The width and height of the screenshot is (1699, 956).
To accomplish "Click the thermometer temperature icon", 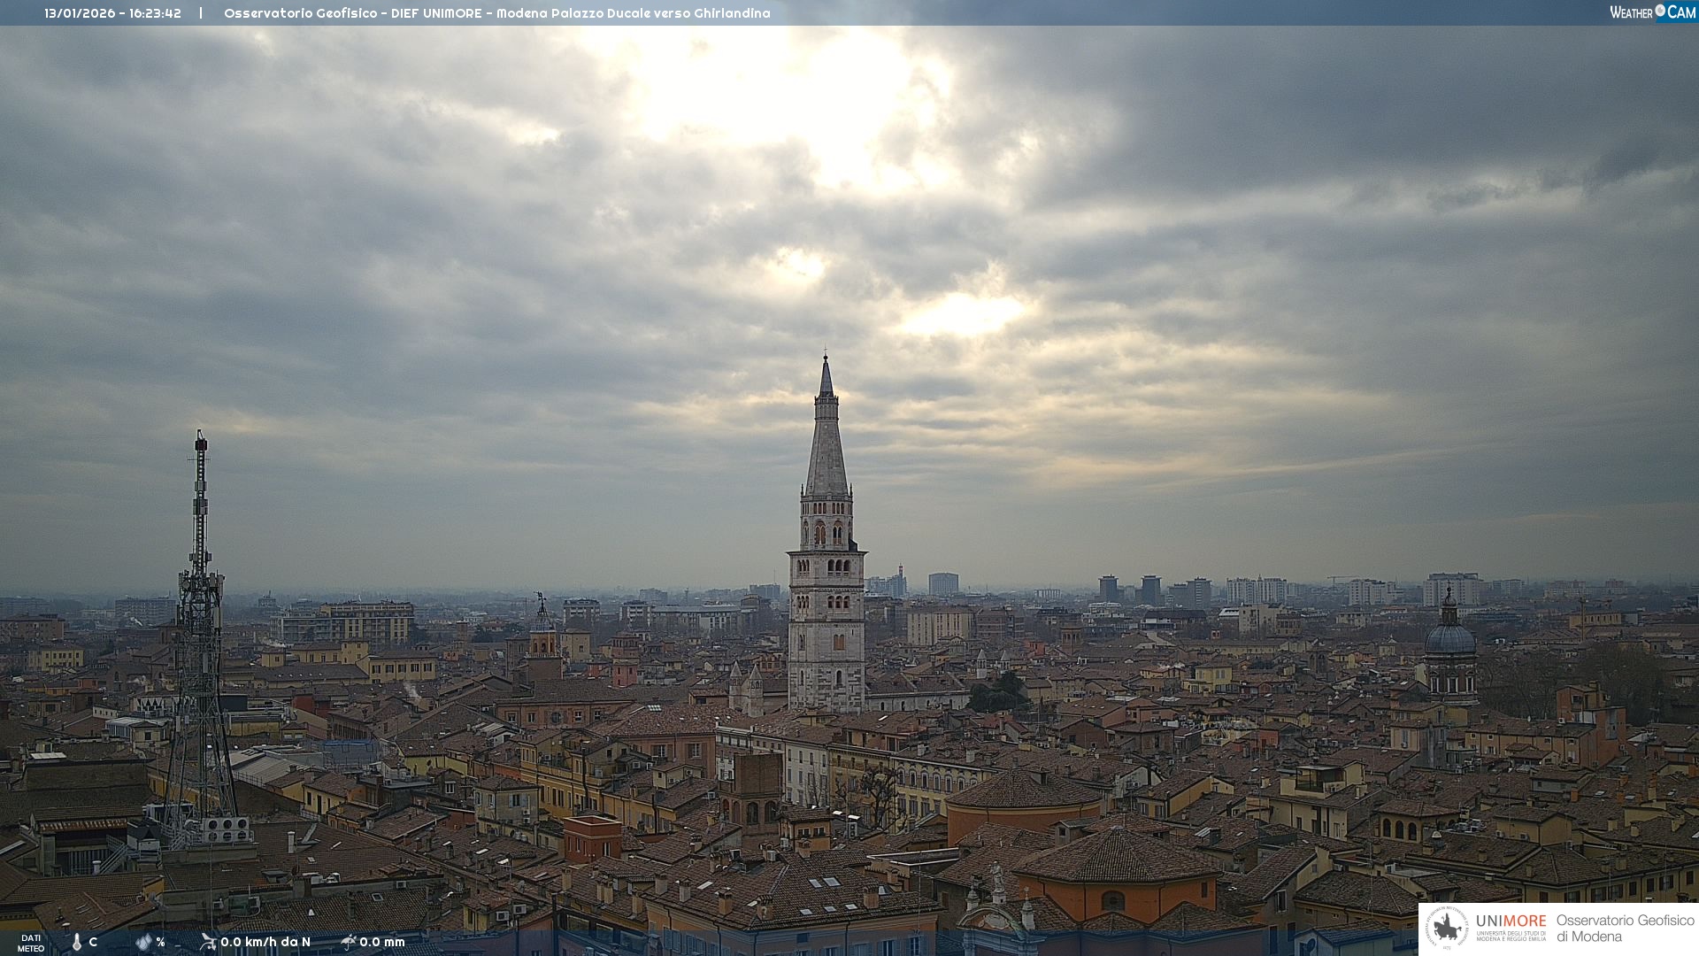I will pos(77,942).
